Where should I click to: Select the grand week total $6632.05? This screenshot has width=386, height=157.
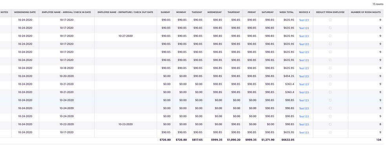click(x=288, y=140)
